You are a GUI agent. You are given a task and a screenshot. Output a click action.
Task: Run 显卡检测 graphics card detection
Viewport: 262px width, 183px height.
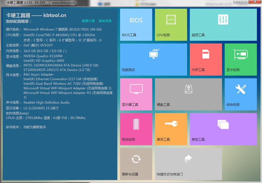click(240, 59)
